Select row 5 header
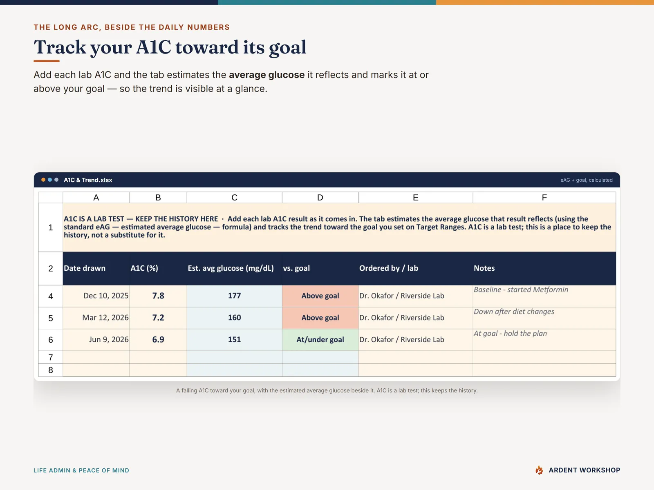 51,318
